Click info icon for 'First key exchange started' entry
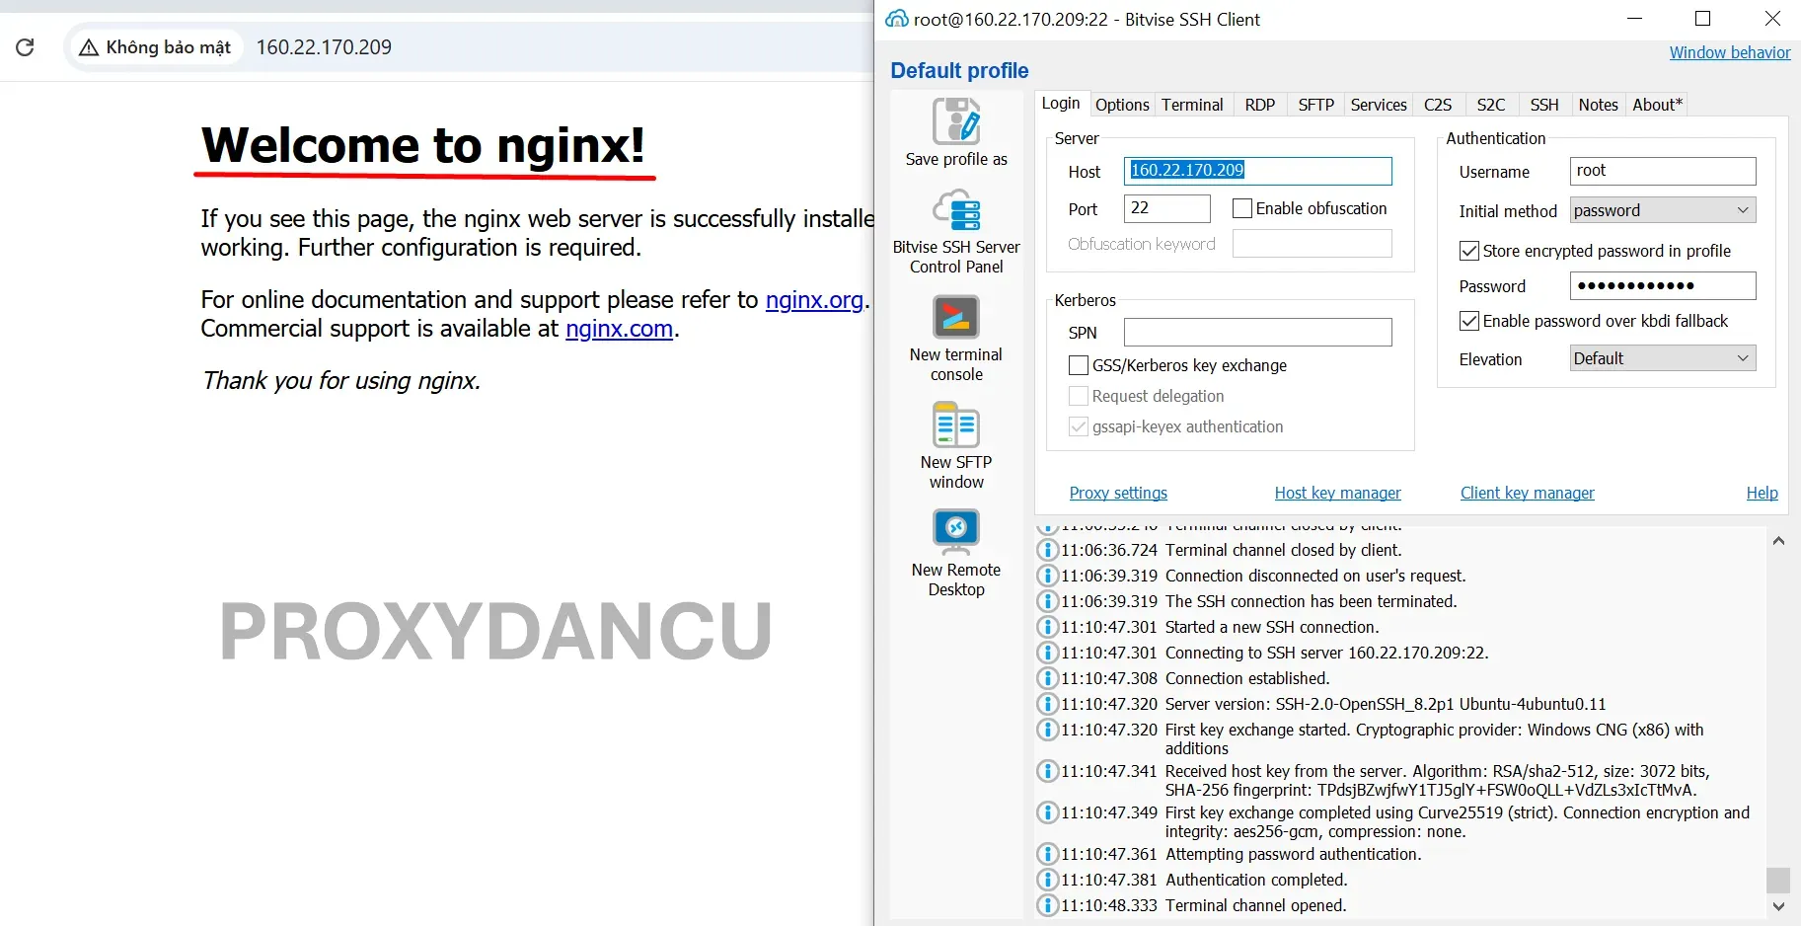The image size is (1801, 926). coord(1048,730)
